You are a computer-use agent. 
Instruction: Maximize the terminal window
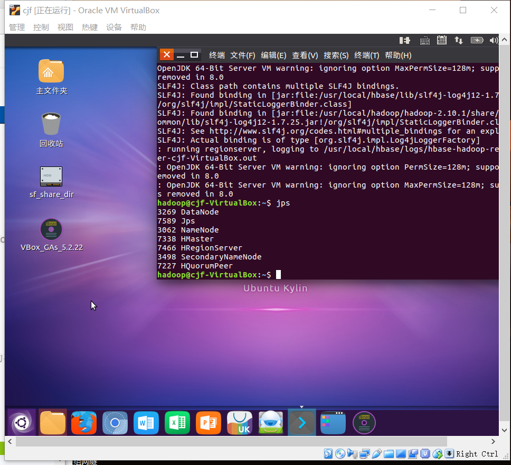click(194, 55)
